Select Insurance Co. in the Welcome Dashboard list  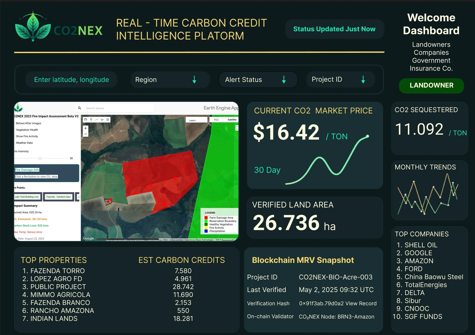(431, 68)
